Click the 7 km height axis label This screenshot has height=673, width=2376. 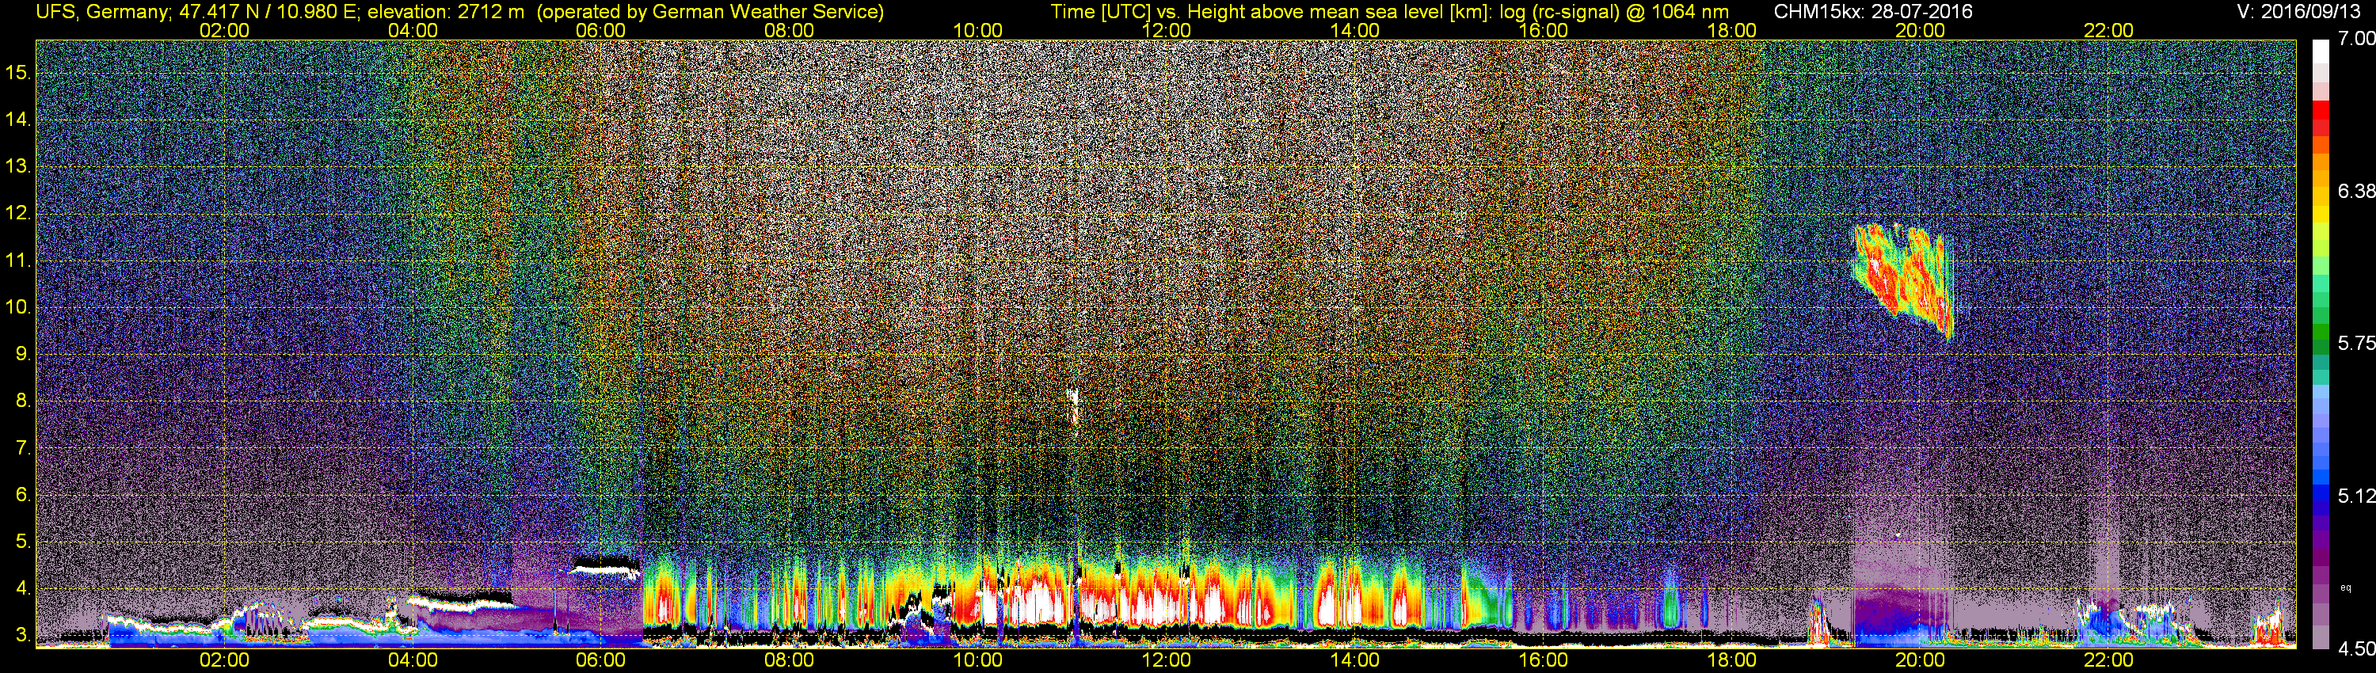(x=23, y=448)
